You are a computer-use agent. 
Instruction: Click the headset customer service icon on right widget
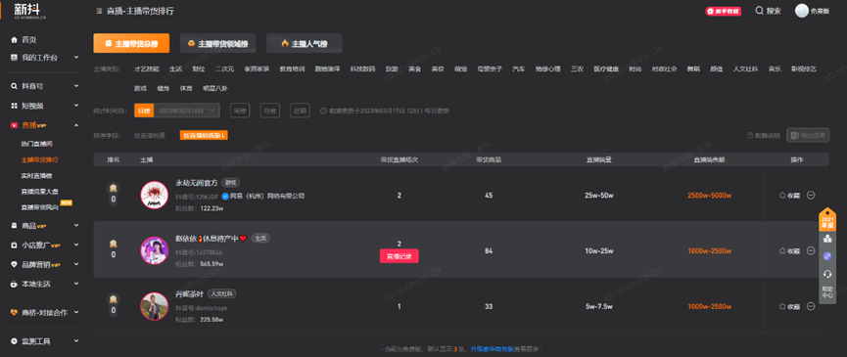827,275
